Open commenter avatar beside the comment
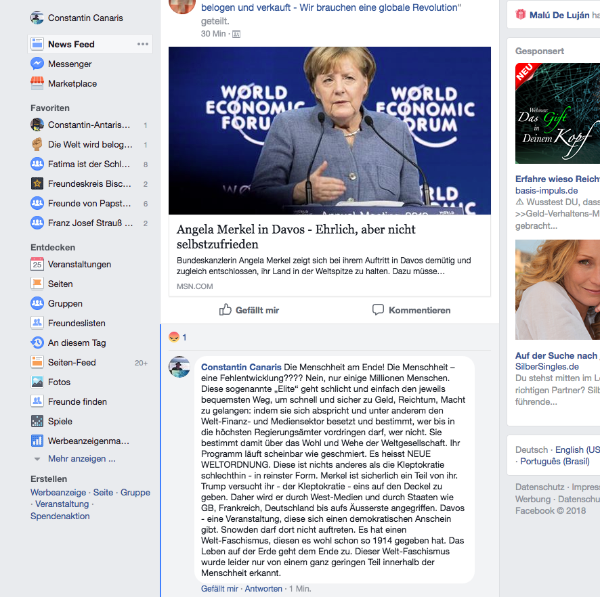Screen dimensions: 600x597 tap(179, 367)
